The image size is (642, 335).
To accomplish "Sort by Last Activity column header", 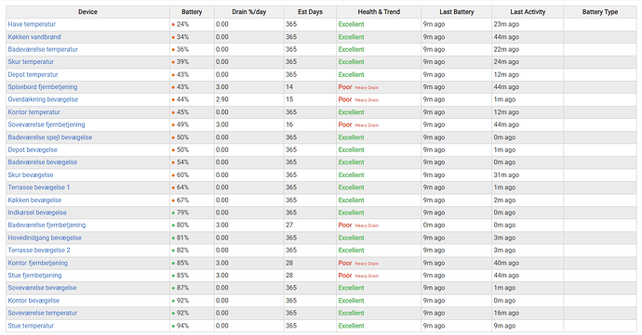I will coord(528,12).
